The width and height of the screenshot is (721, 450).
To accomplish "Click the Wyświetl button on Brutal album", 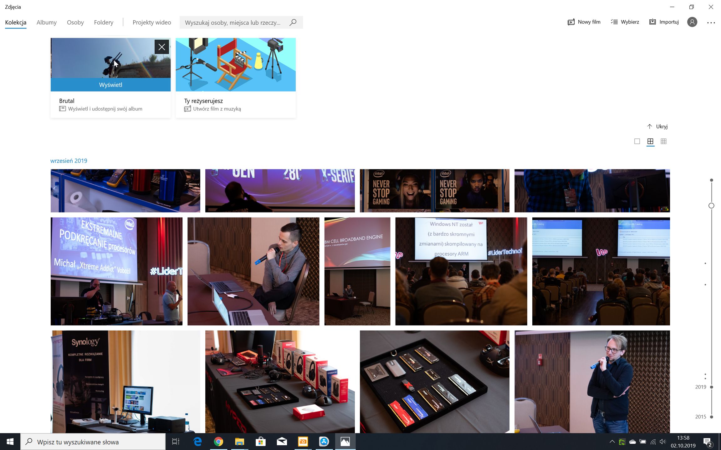I will coord(110,85).
